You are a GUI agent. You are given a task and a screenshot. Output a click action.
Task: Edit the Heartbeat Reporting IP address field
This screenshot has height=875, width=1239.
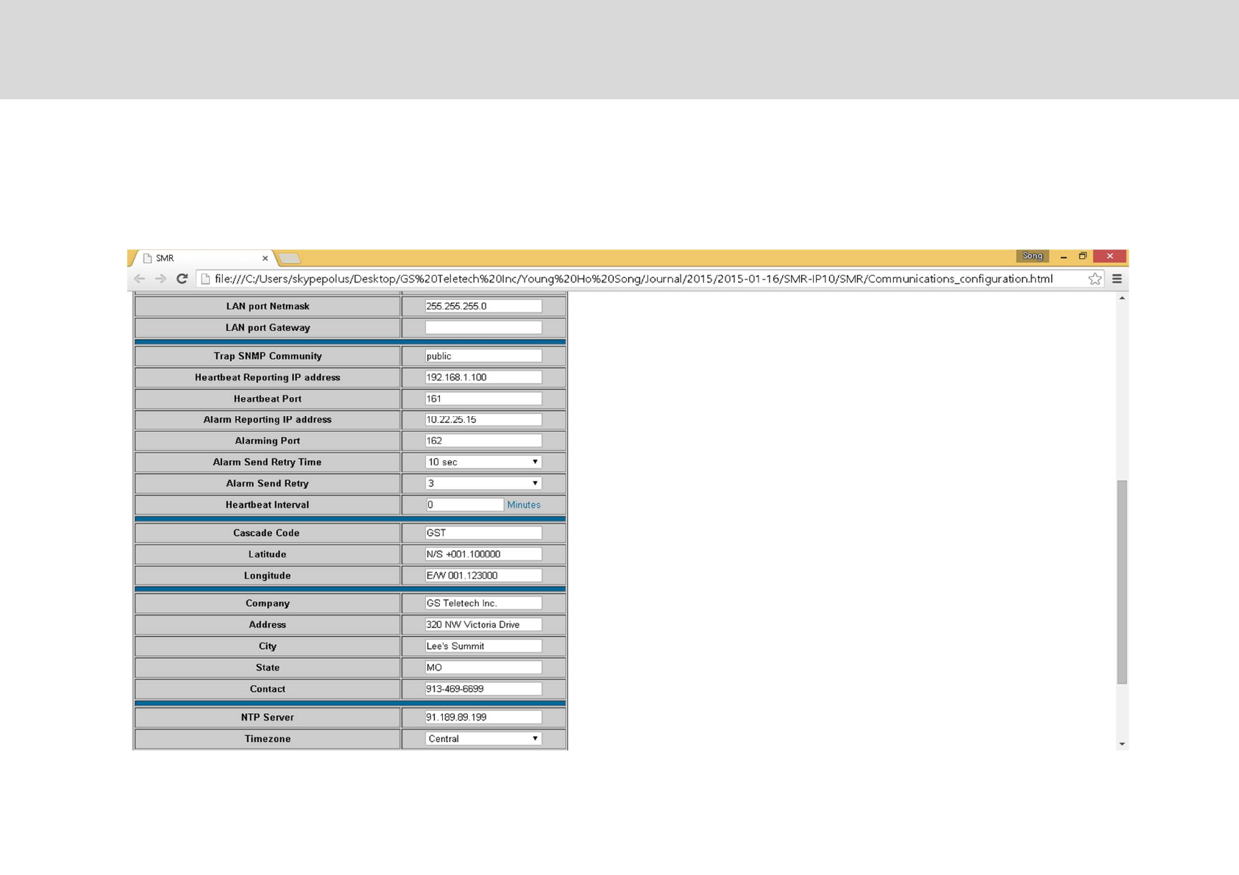click(x=483, y=377)
